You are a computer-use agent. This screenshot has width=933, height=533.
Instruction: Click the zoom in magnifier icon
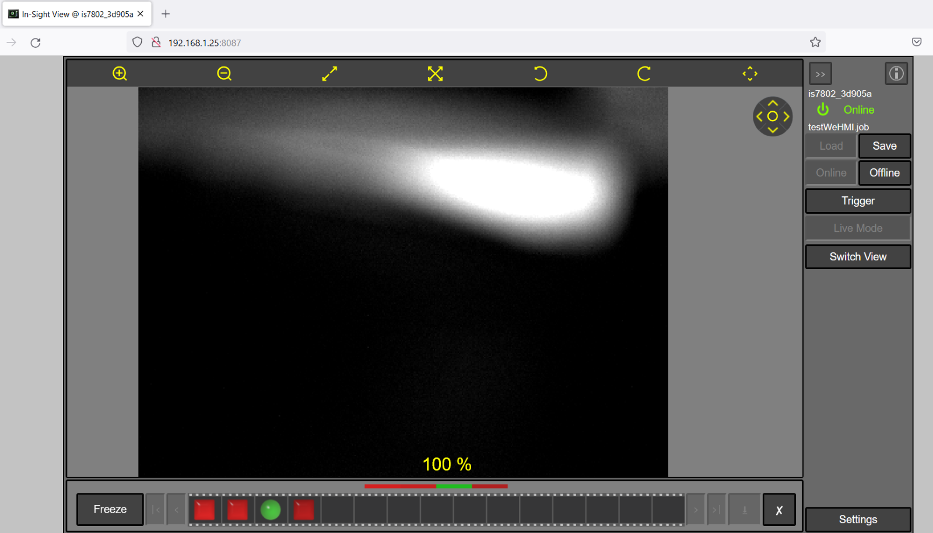[x=120, y=73]
